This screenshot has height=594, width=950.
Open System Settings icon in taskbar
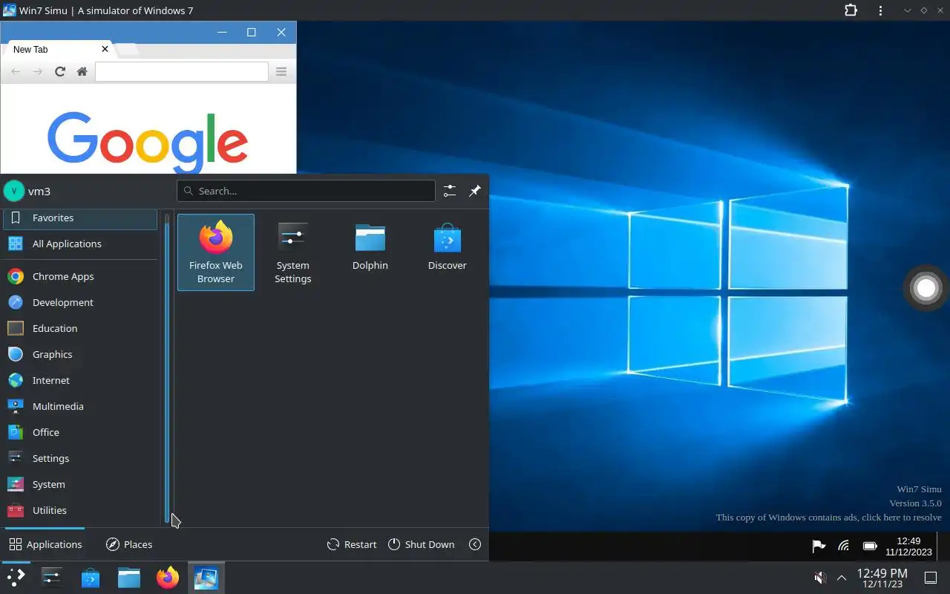(52, 577)
